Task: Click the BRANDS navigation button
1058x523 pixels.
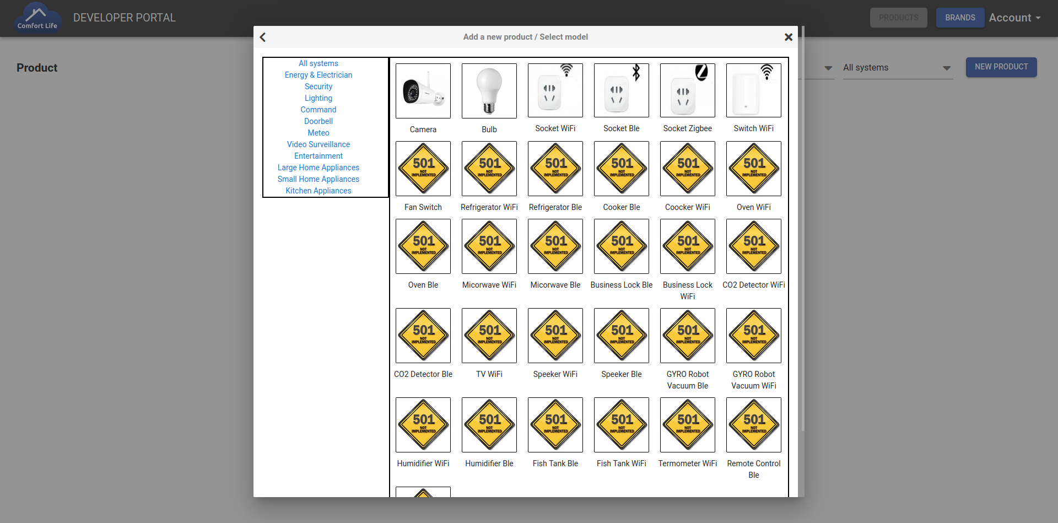Action: 960,18
